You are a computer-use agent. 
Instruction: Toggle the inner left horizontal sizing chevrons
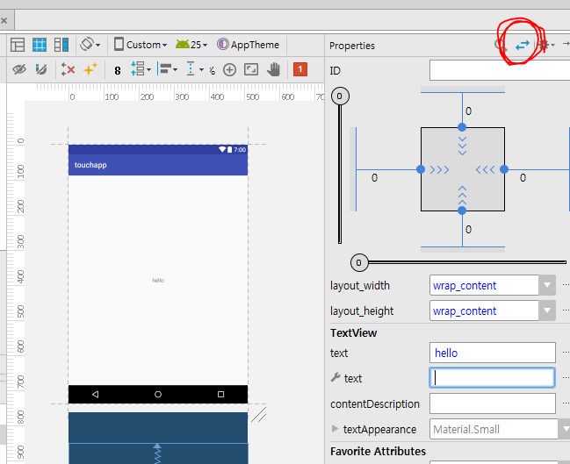439,169
